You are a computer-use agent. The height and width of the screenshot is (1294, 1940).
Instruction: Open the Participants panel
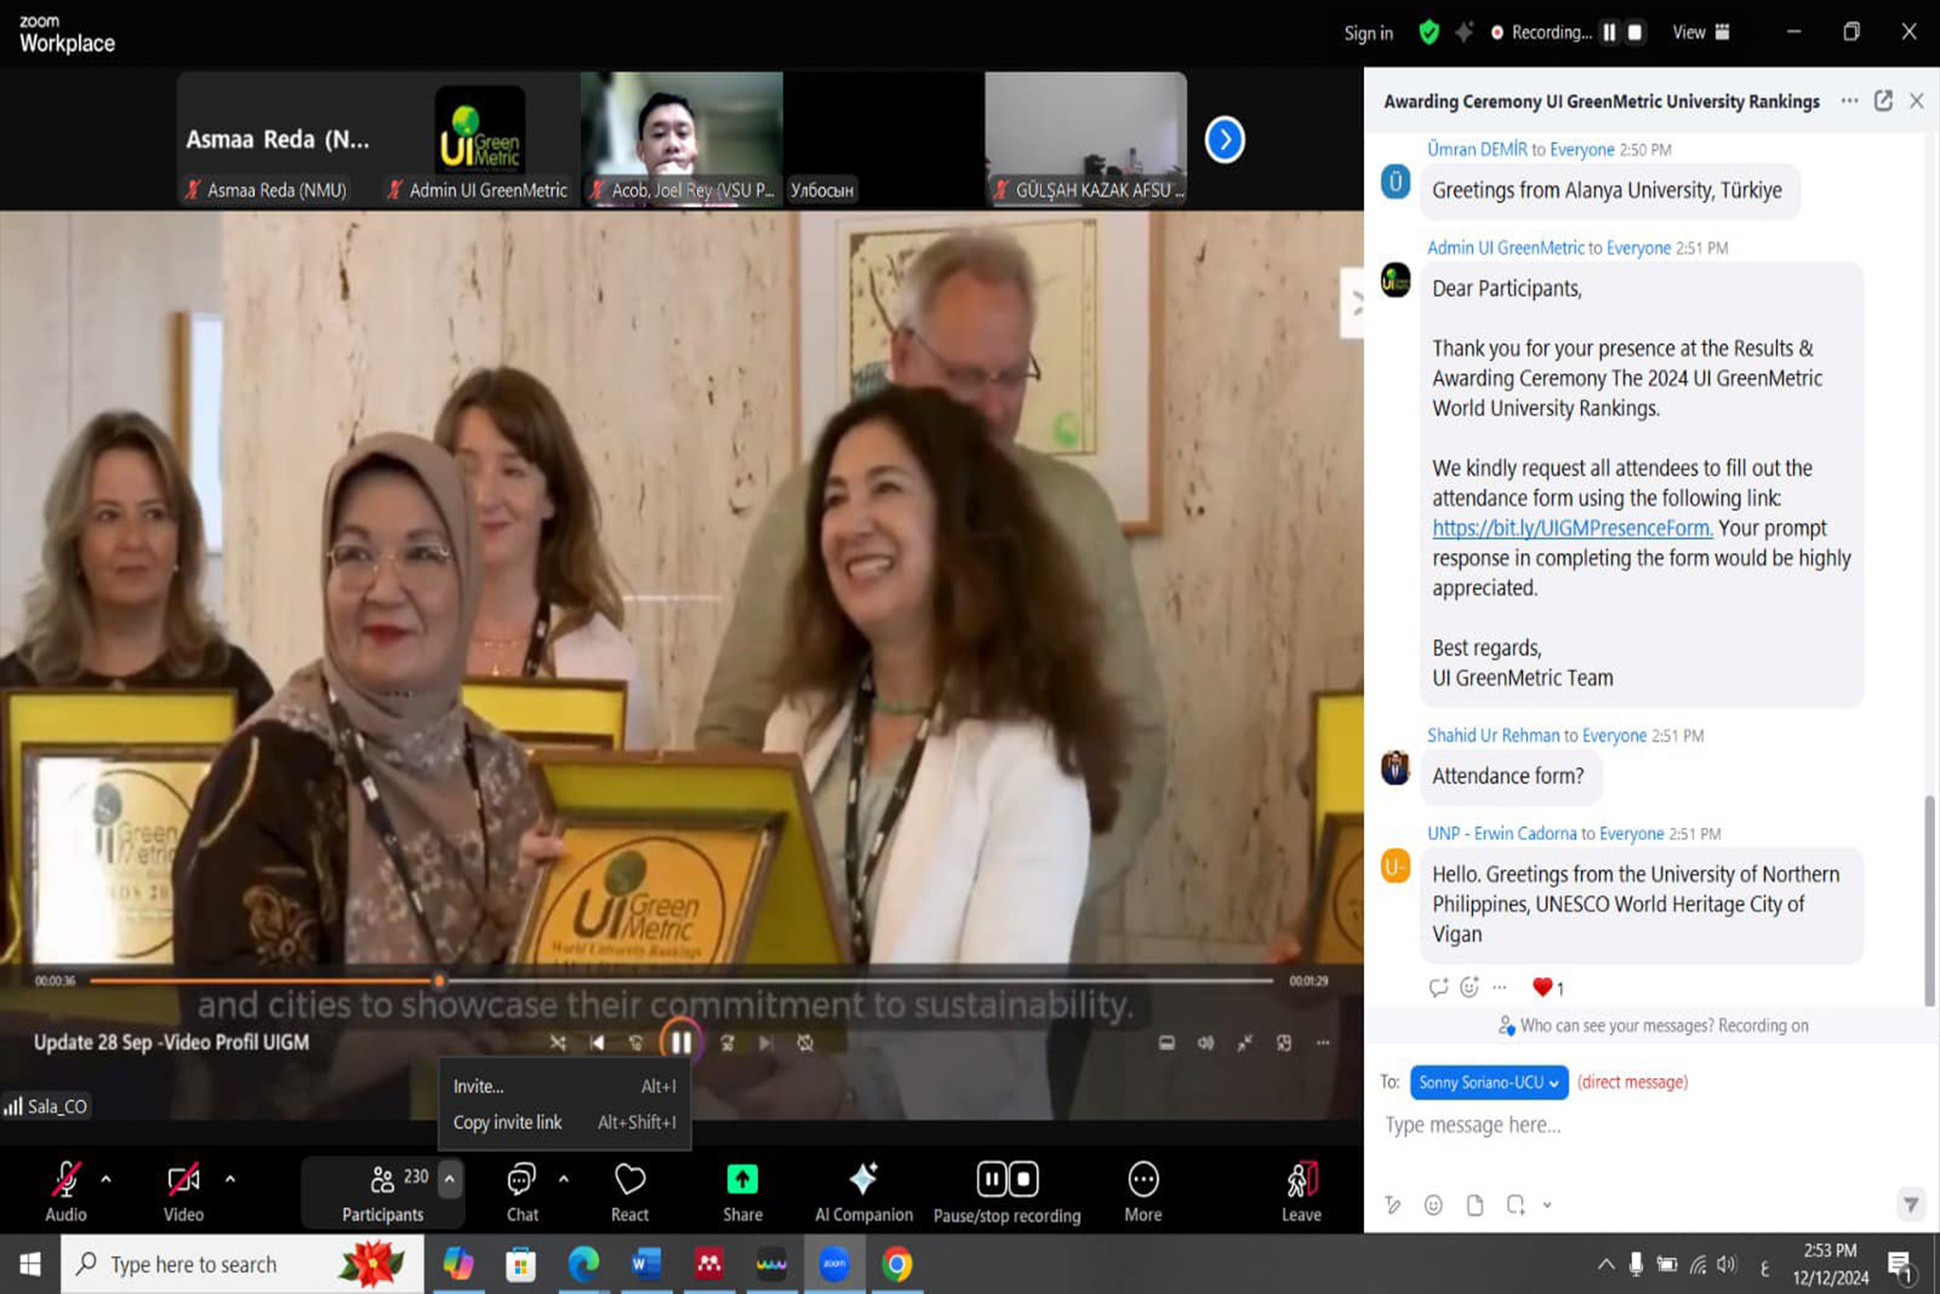pyautogui.click(x=383, y=1191)
